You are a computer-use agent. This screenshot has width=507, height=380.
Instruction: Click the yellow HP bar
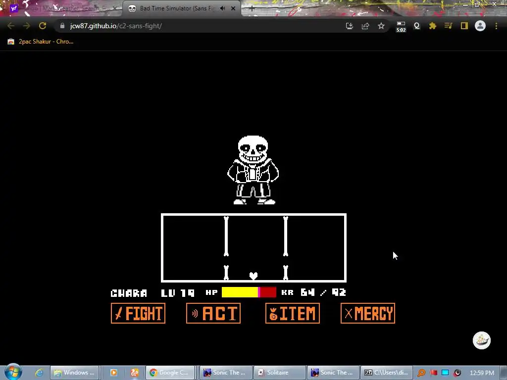(x=240, y=292)
